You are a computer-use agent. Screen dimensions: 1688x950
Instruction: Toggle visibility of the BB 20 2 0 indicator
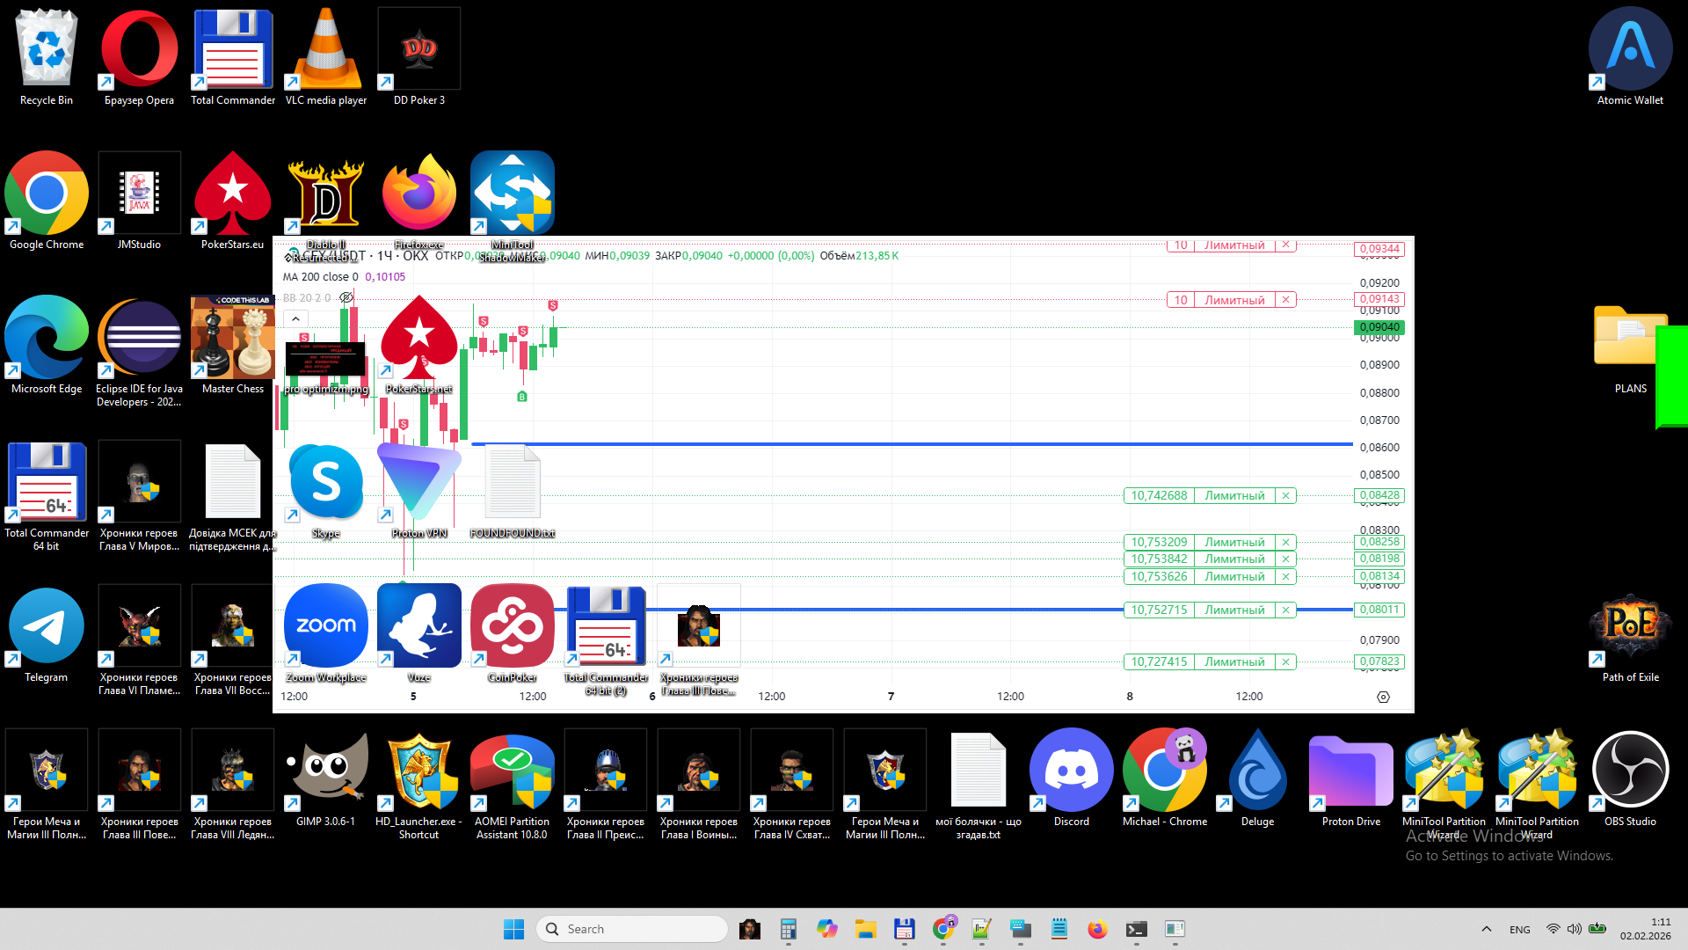click(x=346, y=298)
